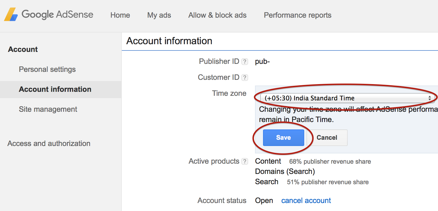This screenshot has width=438, height=211.
Task: Click the Active products field label
Action: click(x=214, y=161)
